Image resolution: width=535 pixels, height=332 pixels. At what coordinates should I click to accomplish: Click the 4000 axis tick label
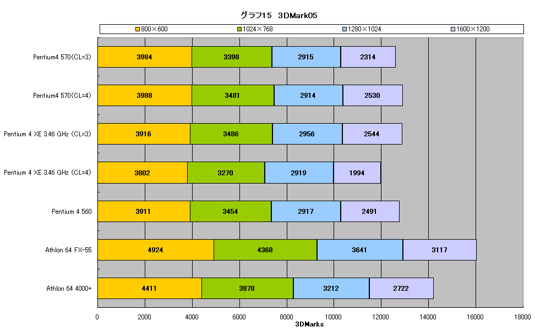[x=192, y=317]
